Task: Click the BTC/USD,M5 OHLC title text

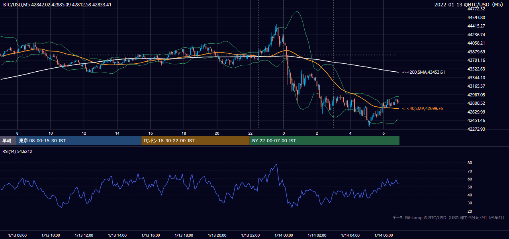Action: [57, 5]
